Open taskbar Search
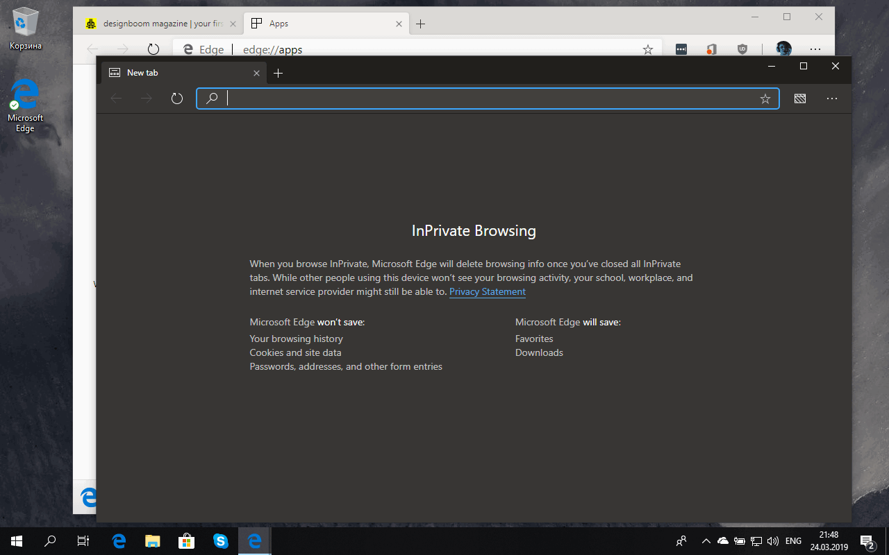Viewport: 889px width, 555px height. [x=50, y=541]
